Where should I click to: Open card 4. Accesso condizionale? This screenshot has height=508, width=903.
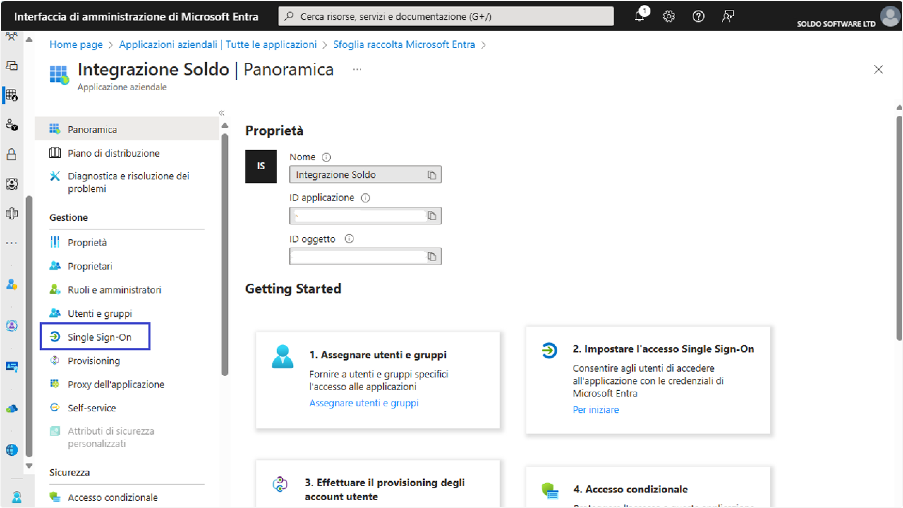pos(648,488)
